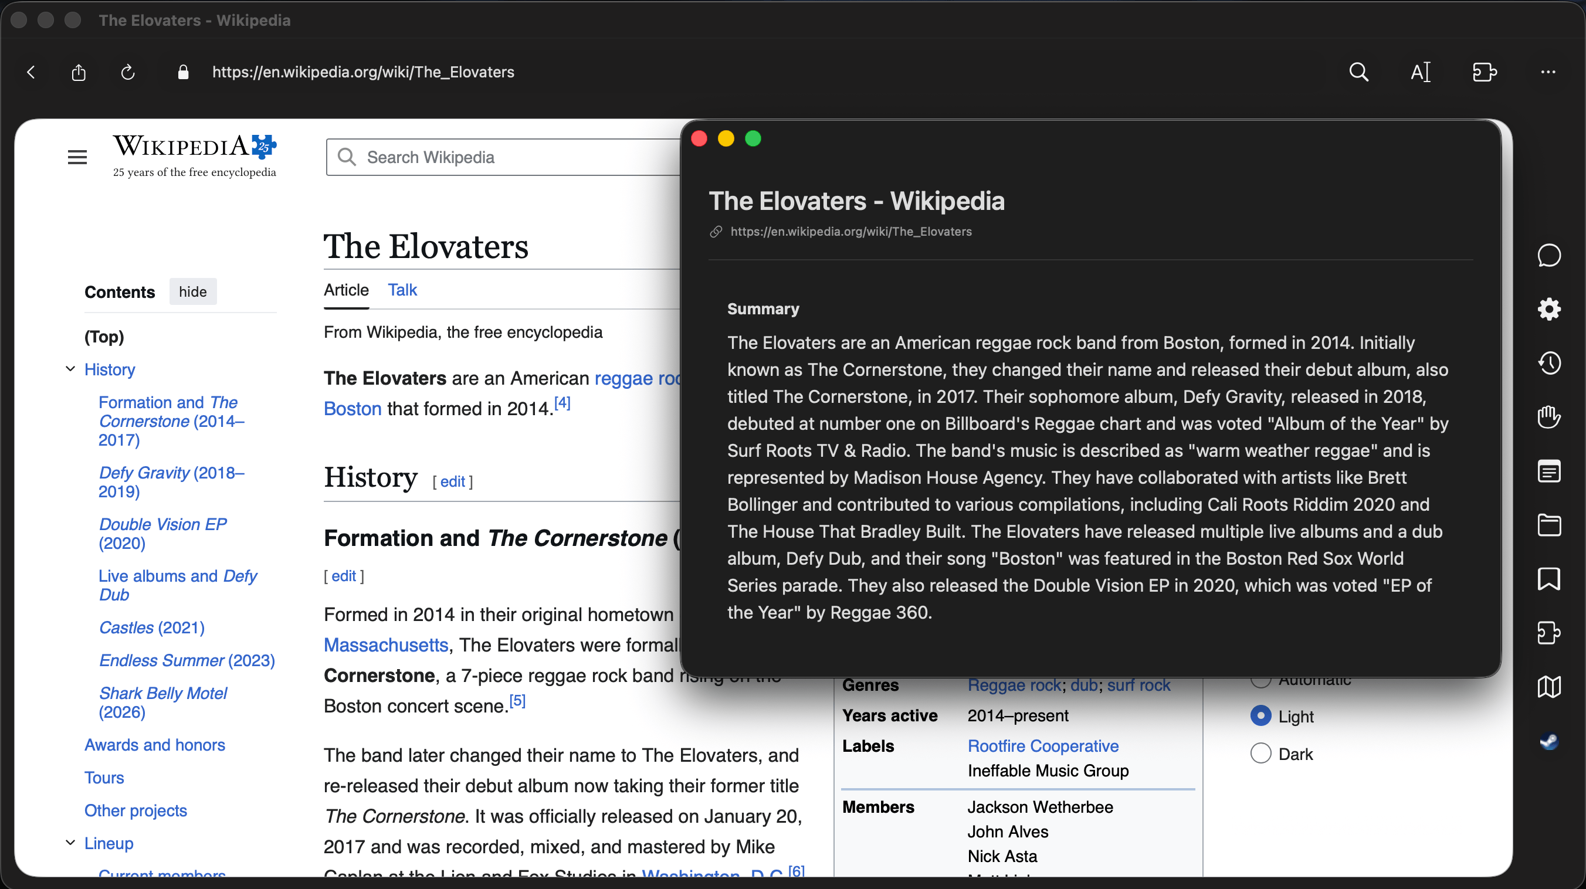Open Lineup link in contents
Viewport: 1586px width, 889px height.
tap(109, 843)
